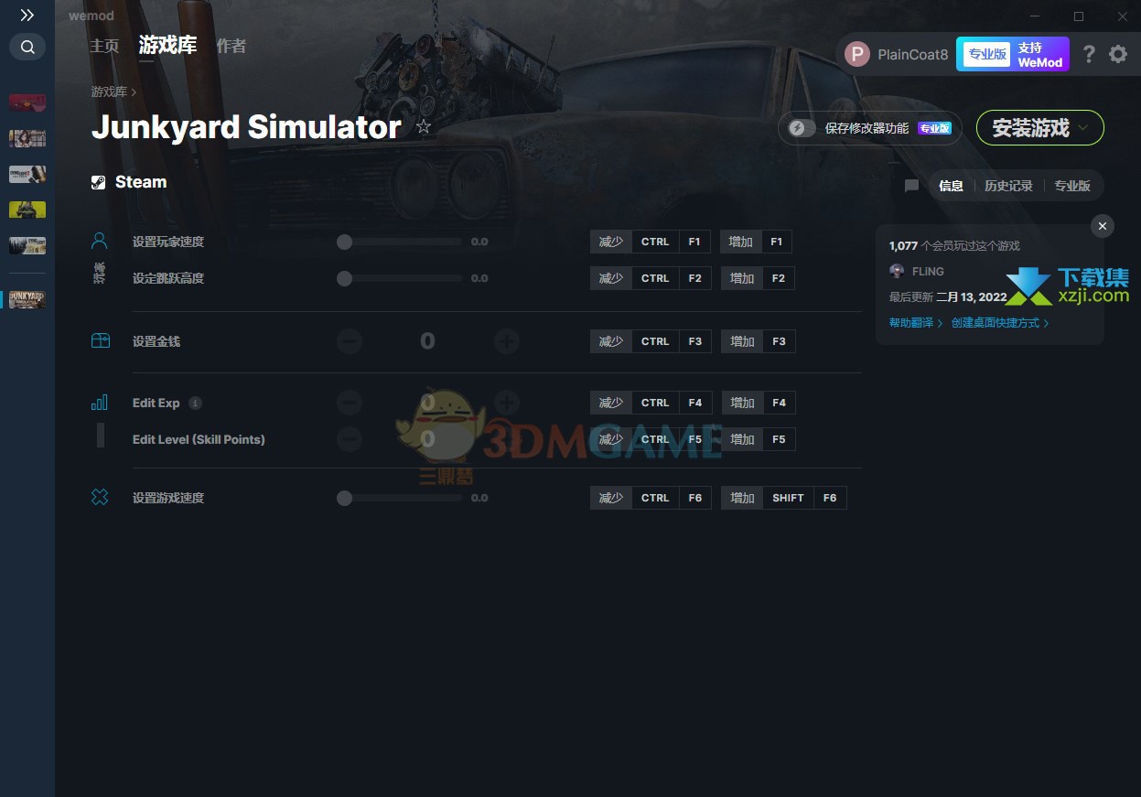The image size is (1141, 797).
Task: Click 增加 F3 hotkey for 设置金钱
Action: 759,341
